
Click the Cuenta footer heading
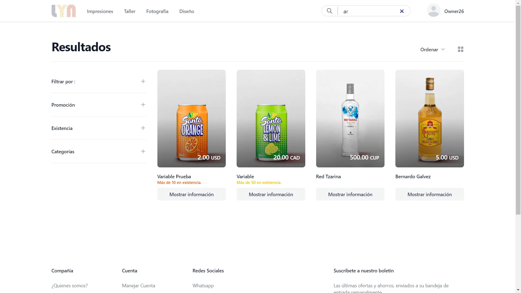130,270
